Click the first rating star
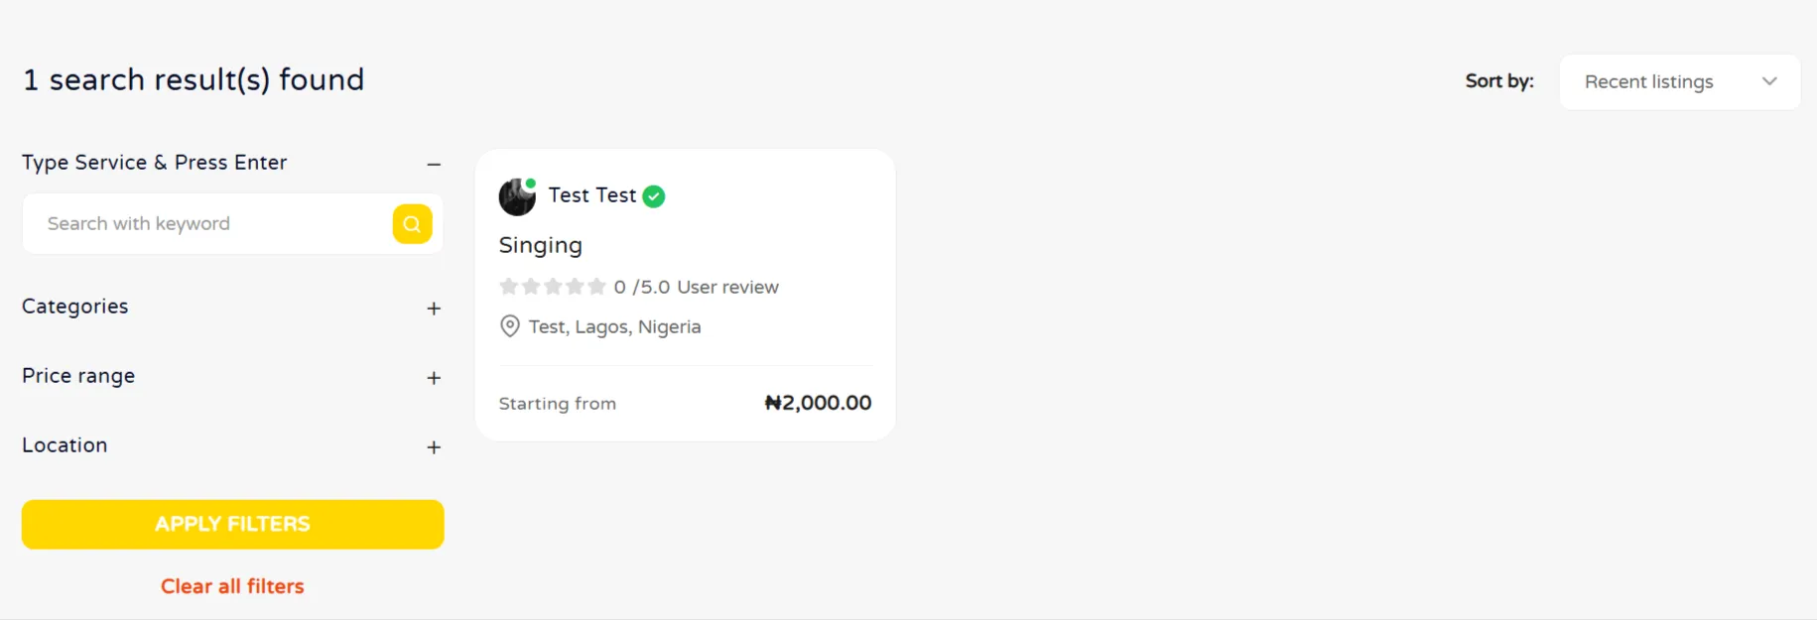The width and height of the screenshot is (1817, 620). pyautogui.click(x=509, y=287)
